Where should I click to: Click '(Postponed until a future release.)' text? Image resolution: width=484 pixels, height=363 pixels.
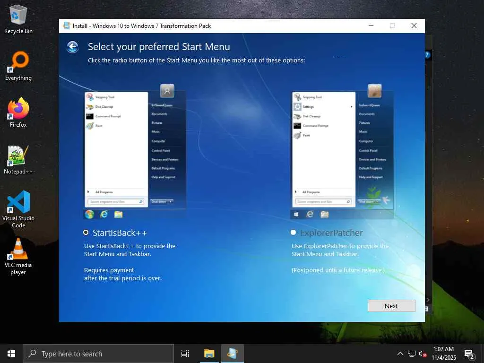pyautogui.click(x=338, y=270)
